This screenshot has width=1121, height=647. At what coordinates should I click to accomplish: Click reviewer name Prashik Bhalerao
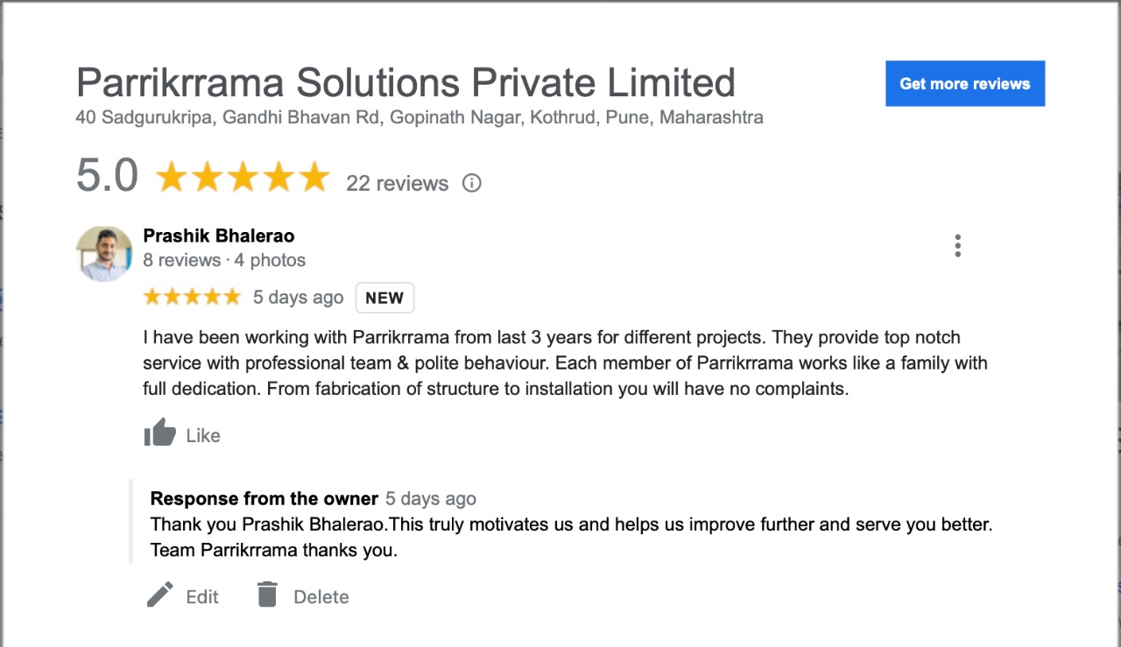[x=219, y=236]
